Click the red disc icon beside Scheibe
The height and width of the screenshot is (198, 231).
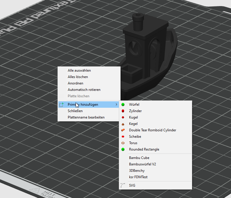(123, 137)
